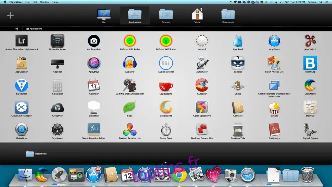332x187 pixels.
Task: Open Launchpad rocket in Dock
Action: [x=59, y=175]
